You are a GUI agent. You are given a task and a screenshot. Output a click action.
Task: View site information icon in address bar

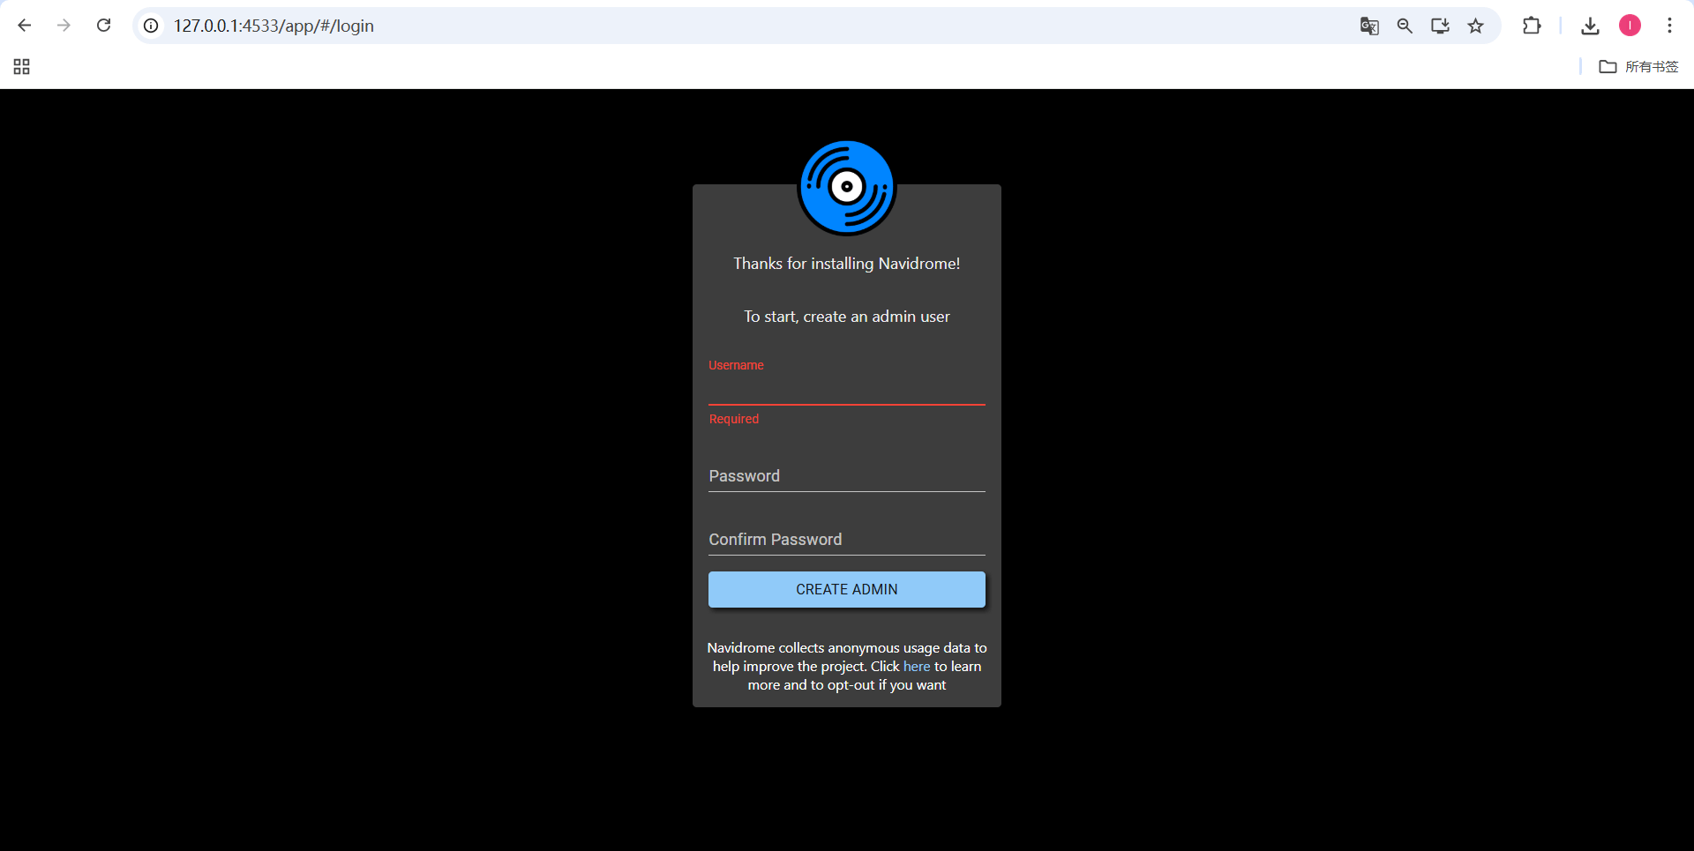coord(151,26)
